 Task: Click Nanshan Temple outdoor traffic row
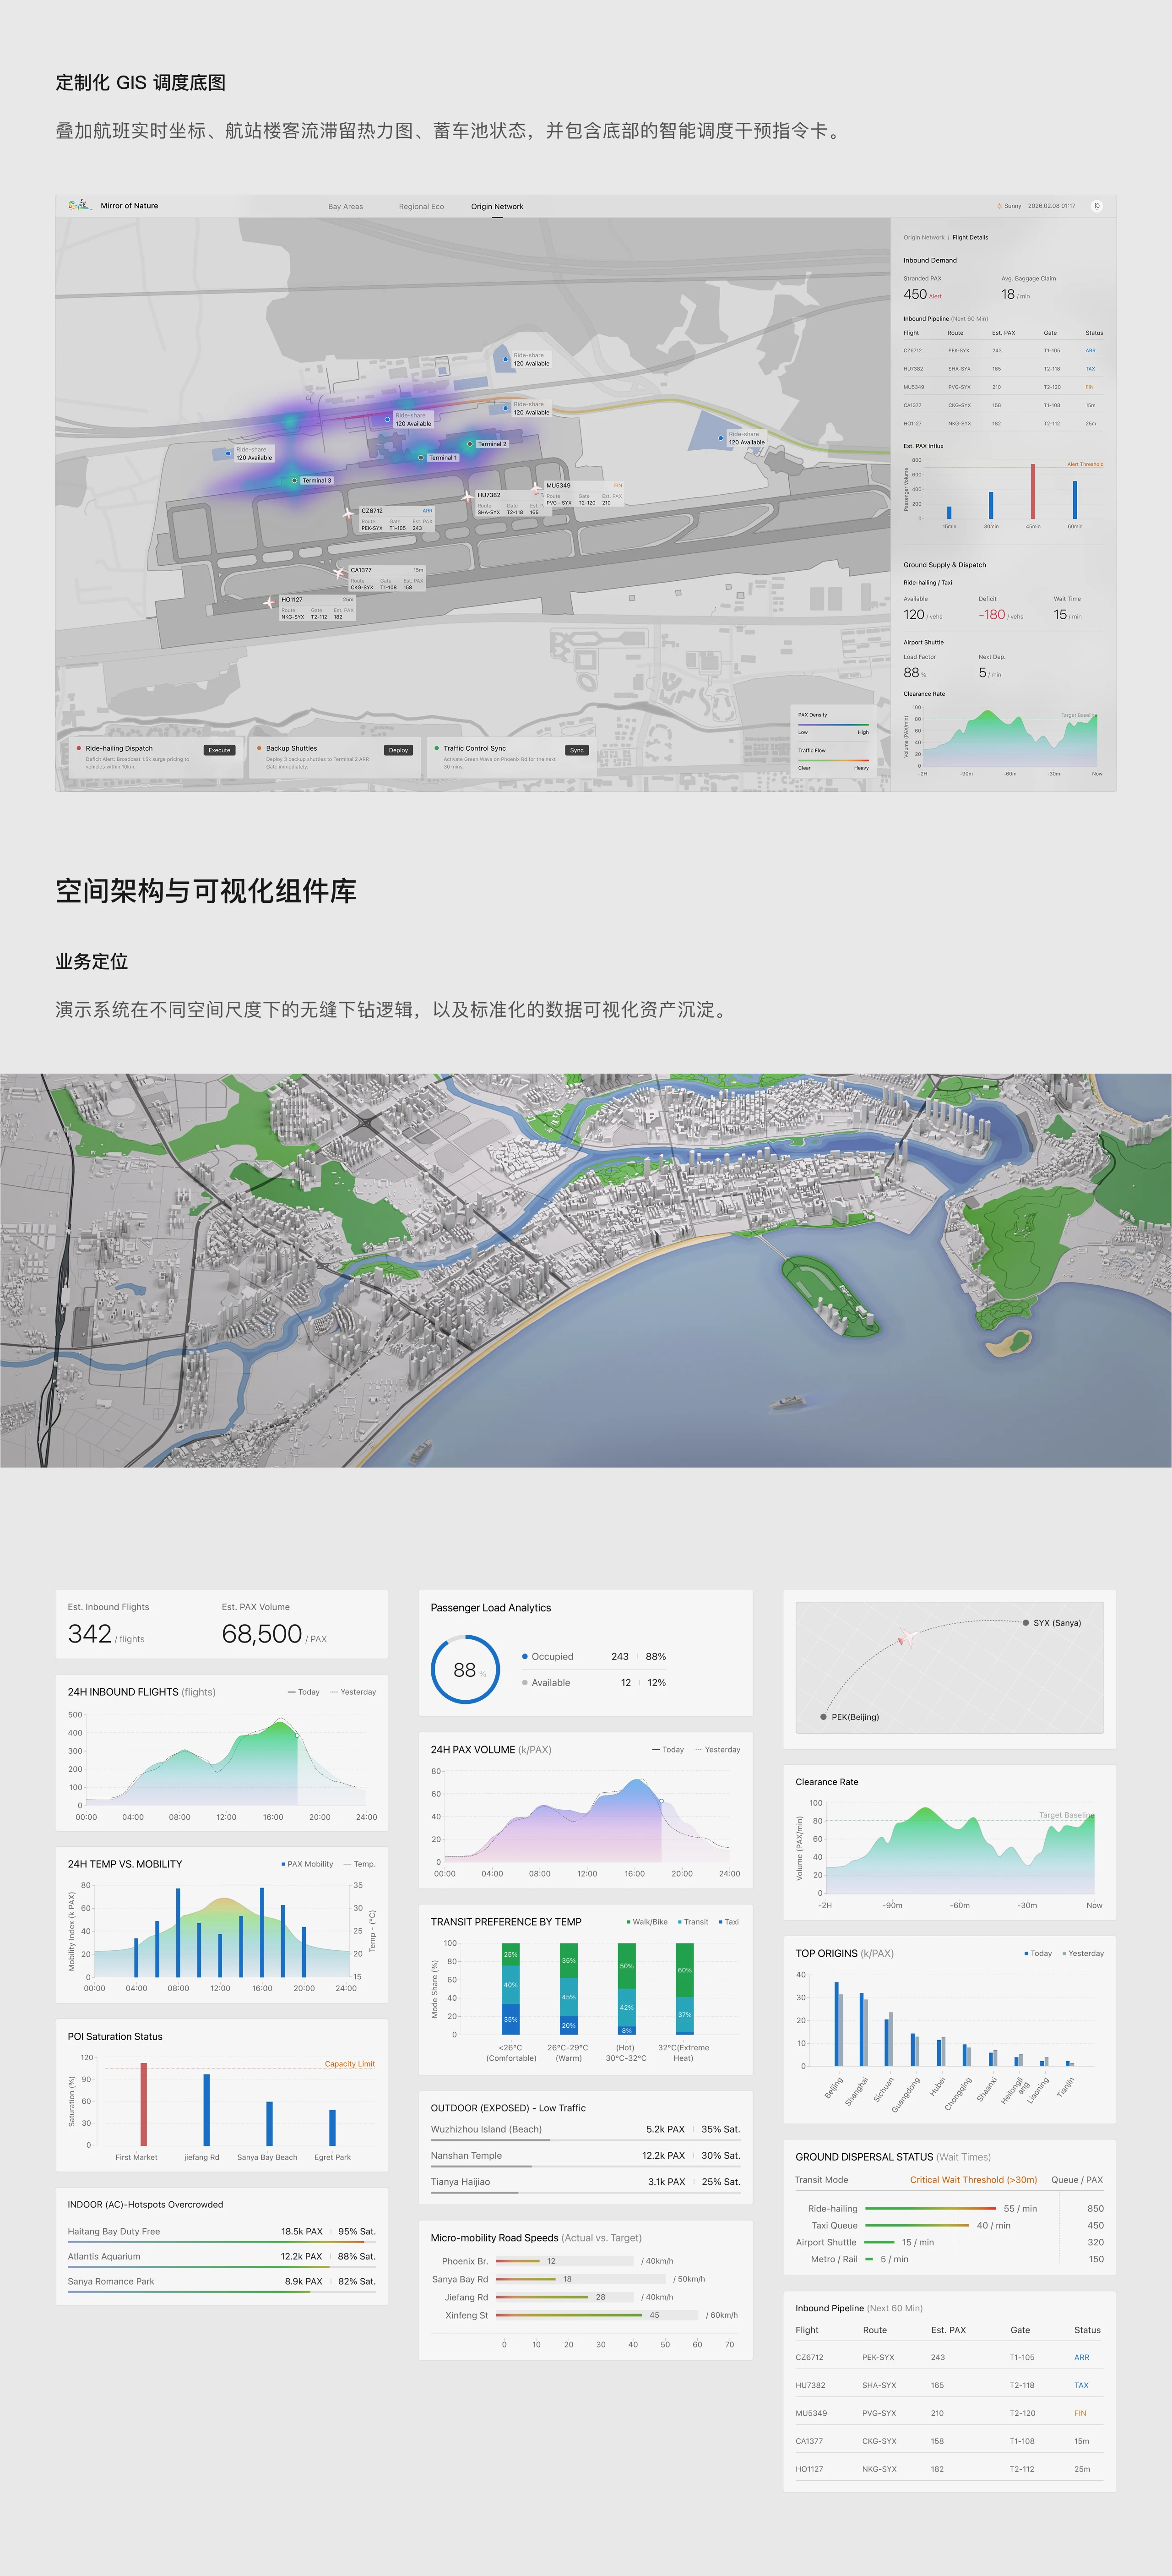pyautogui.click(x=586, y=2157)
